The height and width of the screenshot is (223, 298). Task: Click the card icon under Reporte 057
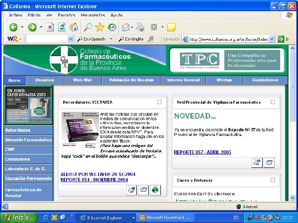269,163
